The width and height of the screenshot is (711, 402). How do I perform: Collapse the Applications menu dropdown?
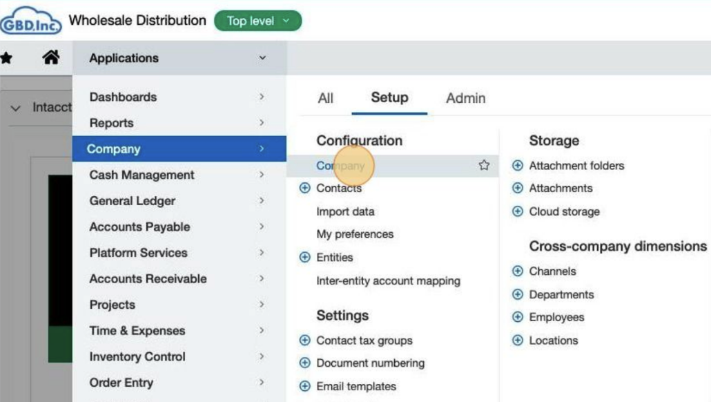point(262,59)
